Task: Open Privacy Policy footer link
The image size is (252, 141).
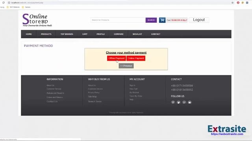Action: [x=94, y=92]
